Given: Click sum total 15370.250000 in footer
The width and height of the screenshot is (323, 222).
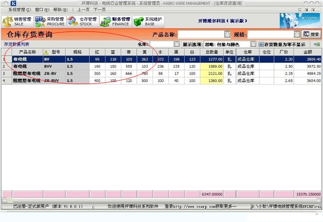Looking at the screenshot, I should click(x=308, y=194).
